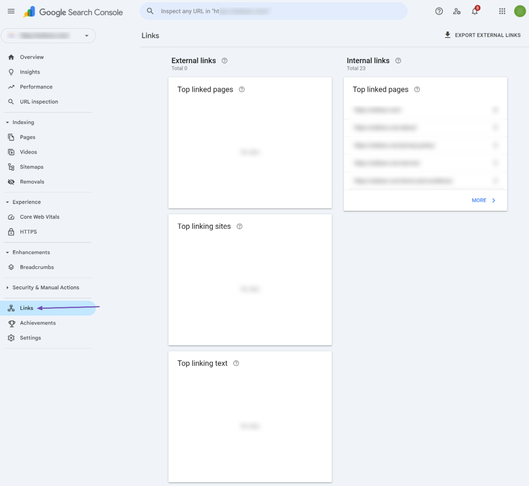
Task: Click MORE under internal Top linked pages
Action: (483, 200)
